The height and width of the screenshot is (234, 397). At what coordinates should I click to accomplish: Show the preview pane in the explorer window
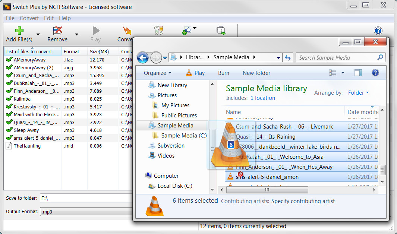(x=358, y=73)
